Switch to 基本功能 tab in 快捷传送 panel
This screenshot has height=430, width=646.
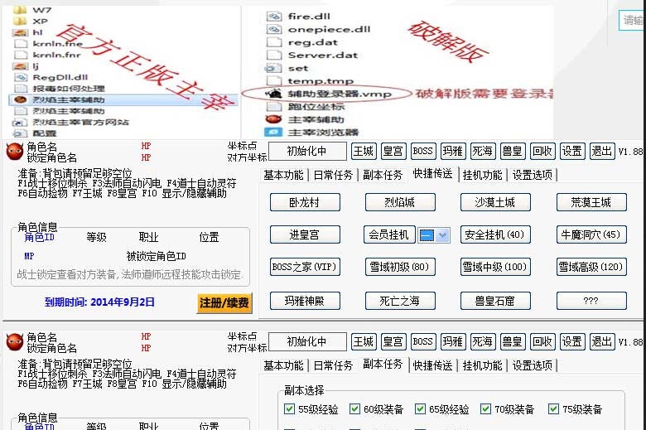click(283, 175)
